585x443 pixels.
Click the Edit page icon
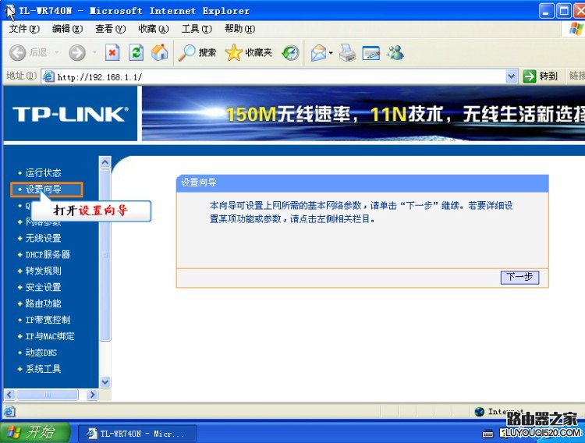[370, 53]
